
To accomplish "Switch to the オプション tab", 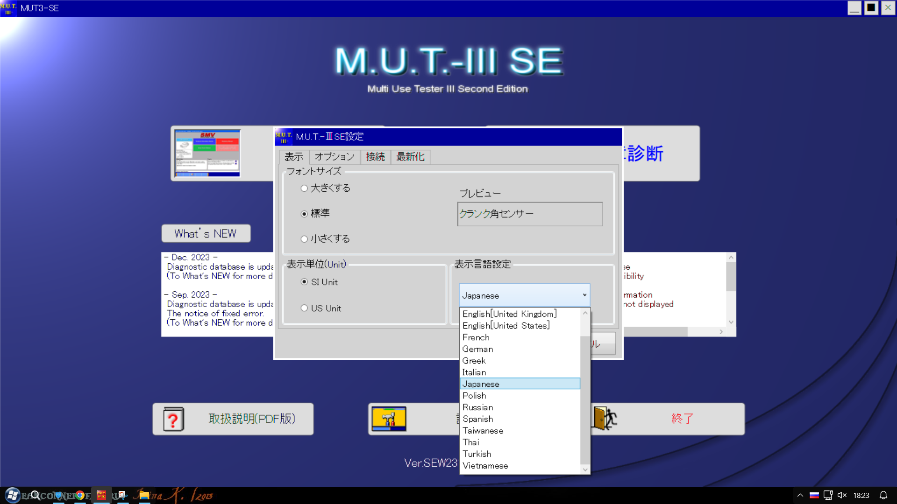I will click(335, 157).
